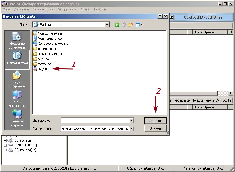The height and width of the screenshot is (172, 235).
Task: Open the Имя файла dropdown arrow
Action: (131, 120)
